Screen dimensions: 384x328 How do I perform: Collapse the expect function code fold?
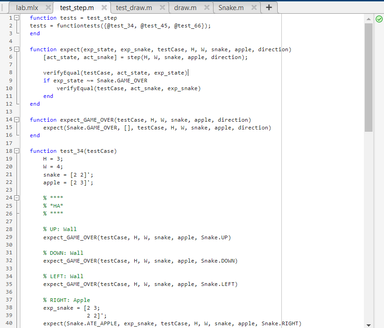16,49
